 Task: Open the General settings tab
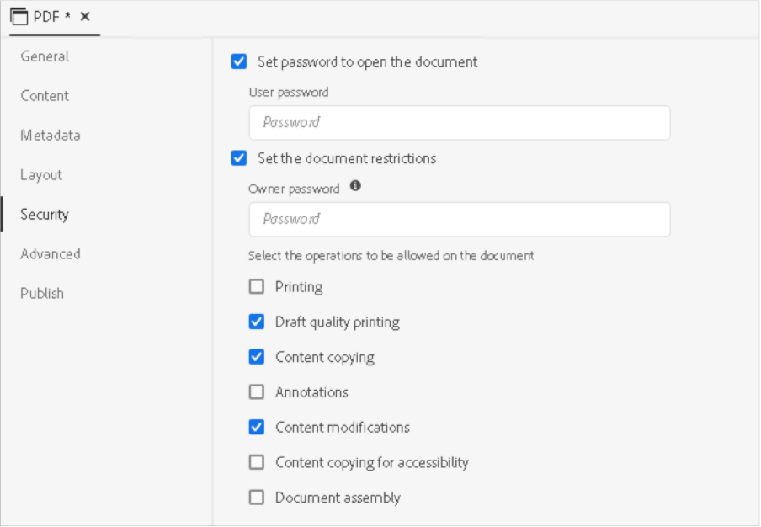click(x=45, y=56)
